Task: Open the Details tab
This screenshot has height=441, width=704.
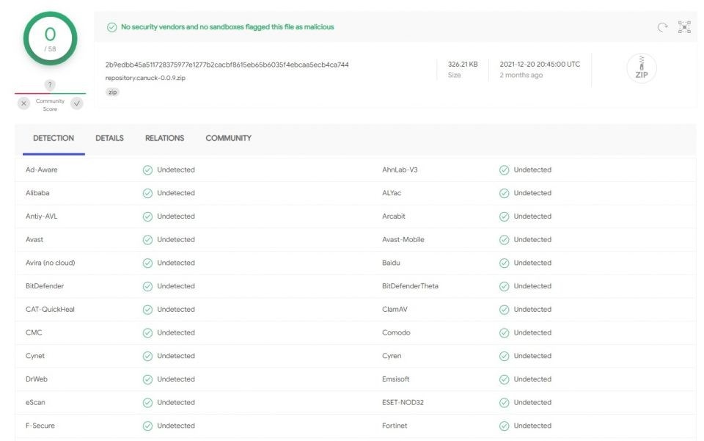Action: 109,139
